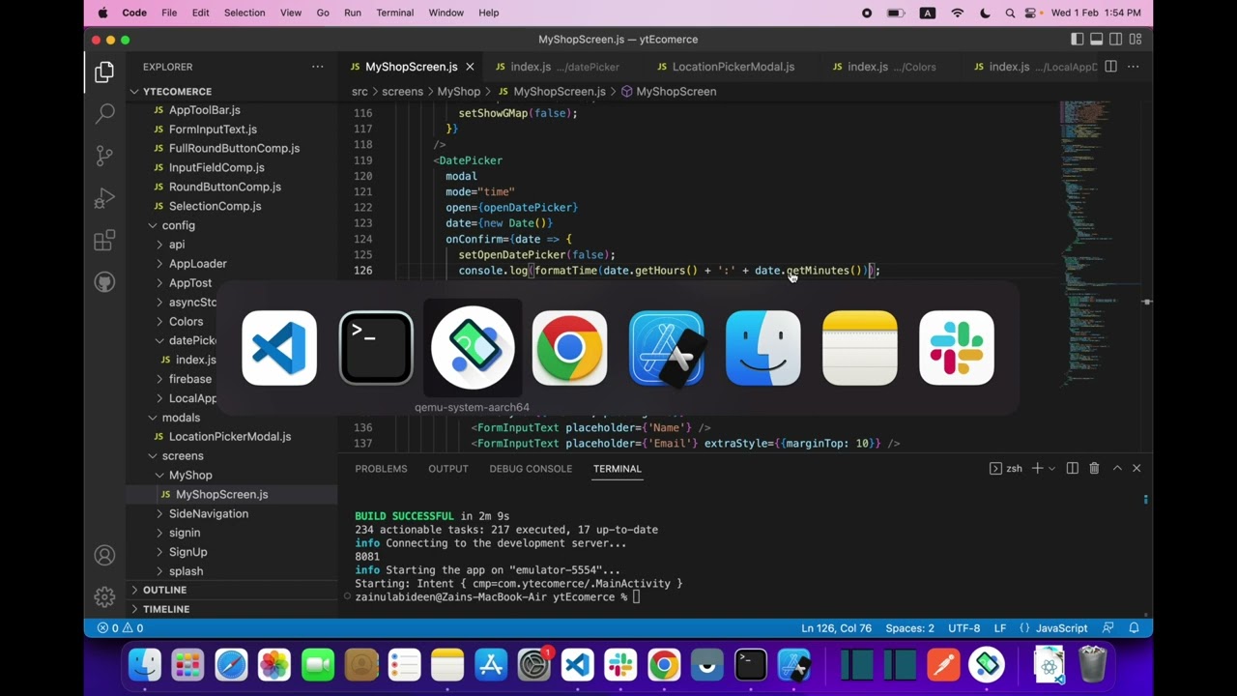1237x696 pixels.
Task: Change encoding UTF-8 in status bar
Action: [964, 628]
